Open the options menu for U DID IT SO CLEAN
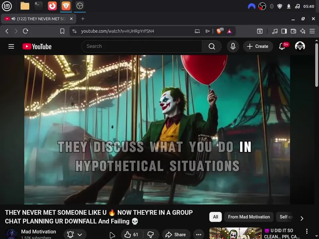Image resolution: width=319 pixels, height=239 pixels. (307, 231)
